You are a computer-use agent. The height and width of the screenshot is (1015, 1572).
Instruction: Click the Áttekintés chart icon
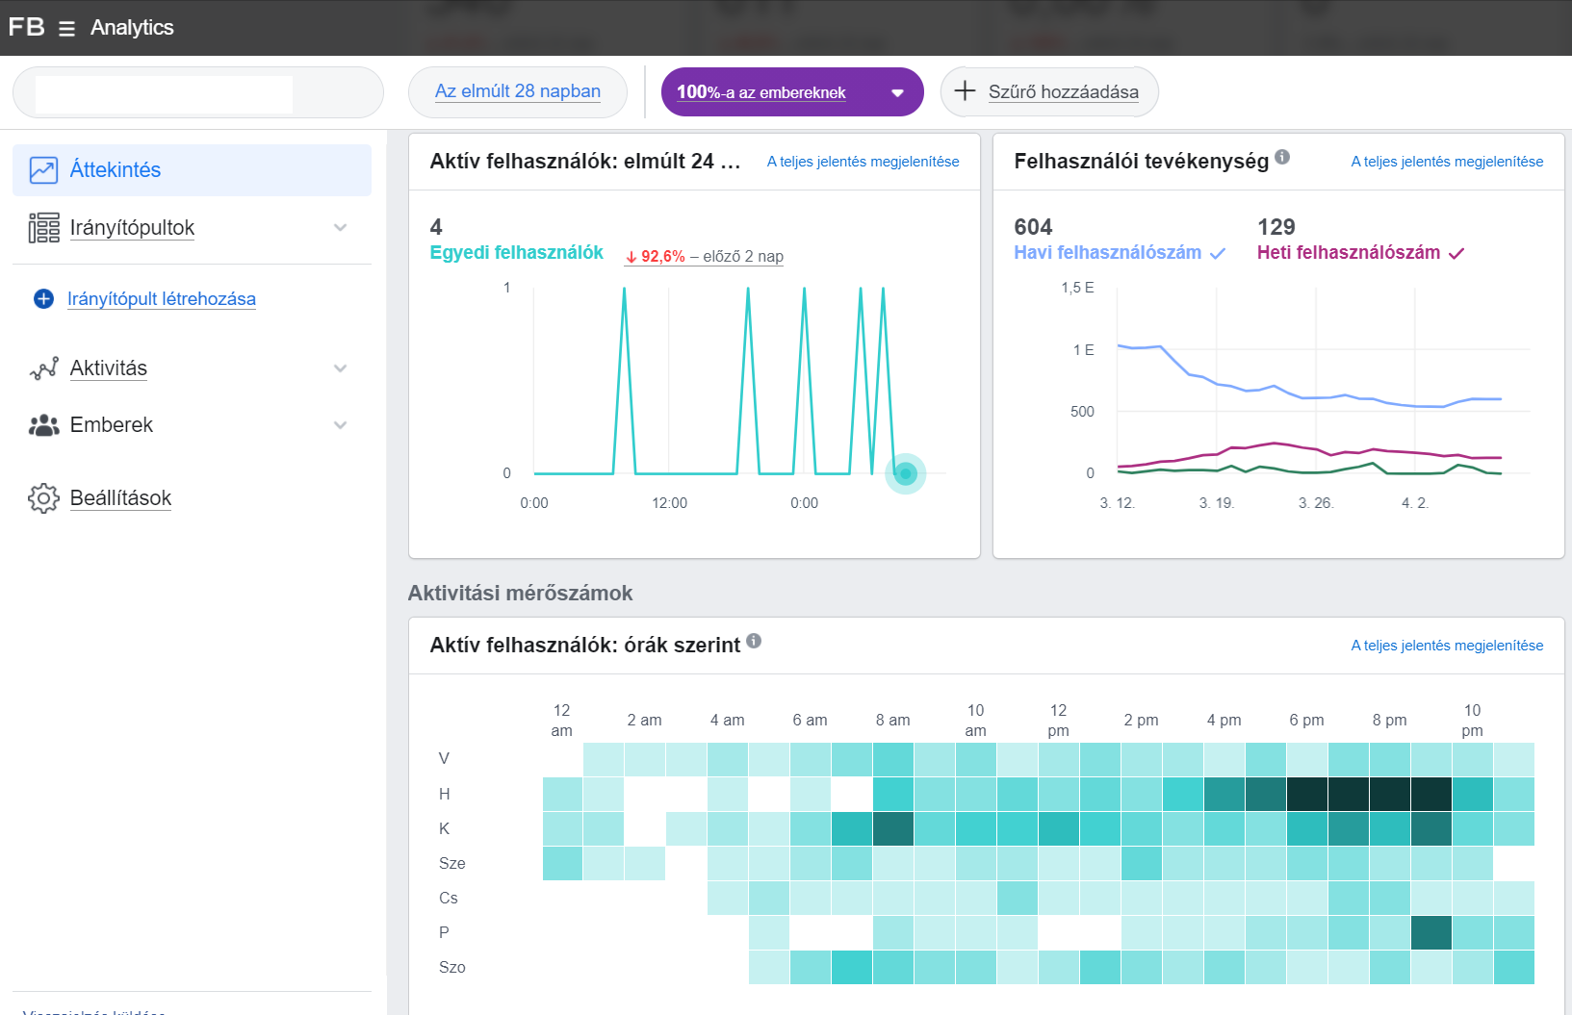pos(43,170)
